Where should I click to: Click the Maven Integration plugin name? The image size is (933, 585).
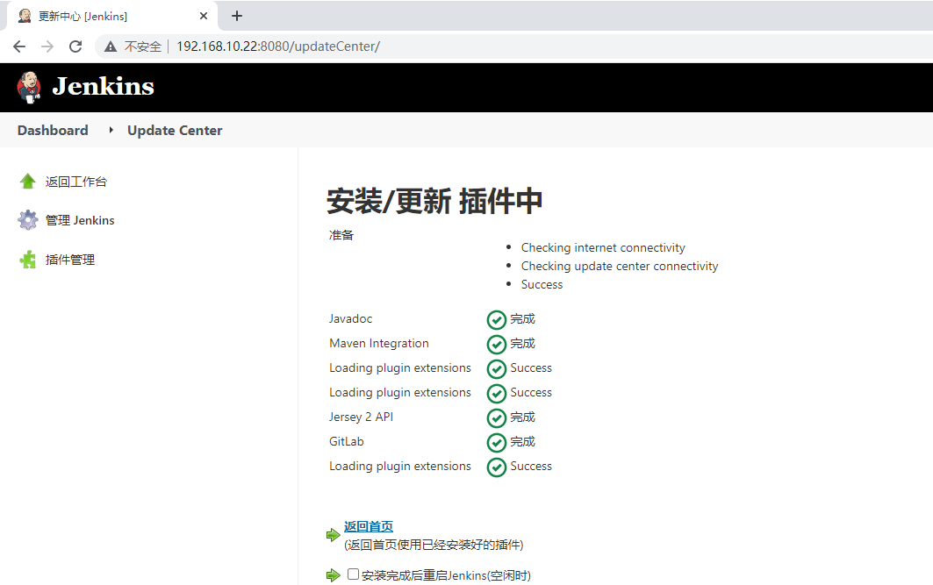[x=379, y=343]
